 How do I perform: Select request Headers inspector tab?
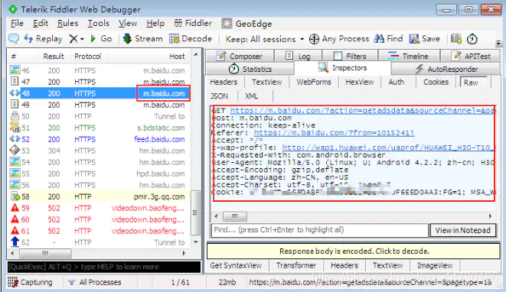pyautogui.click(x=224, y=83)
